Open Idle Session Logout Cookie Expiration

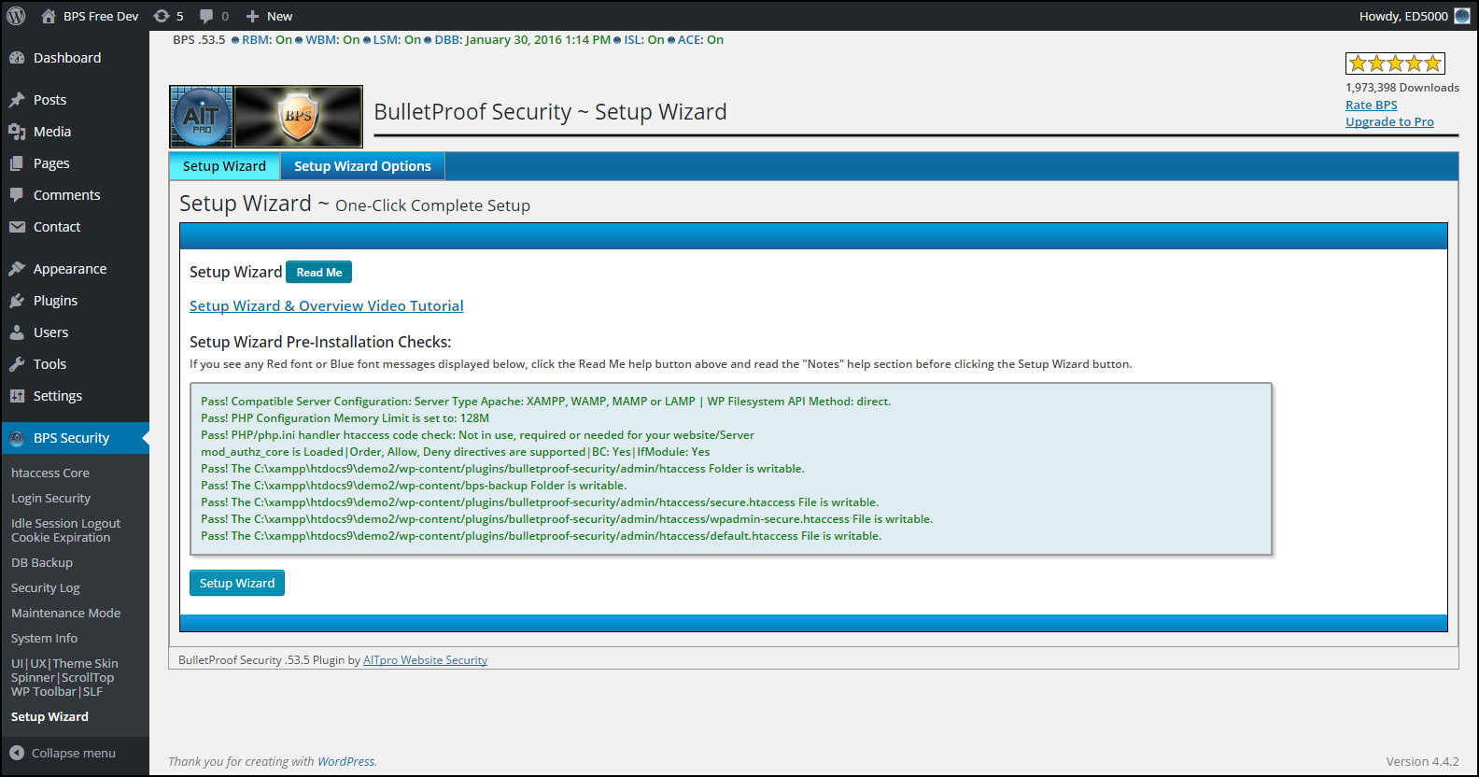coord(65,530)
